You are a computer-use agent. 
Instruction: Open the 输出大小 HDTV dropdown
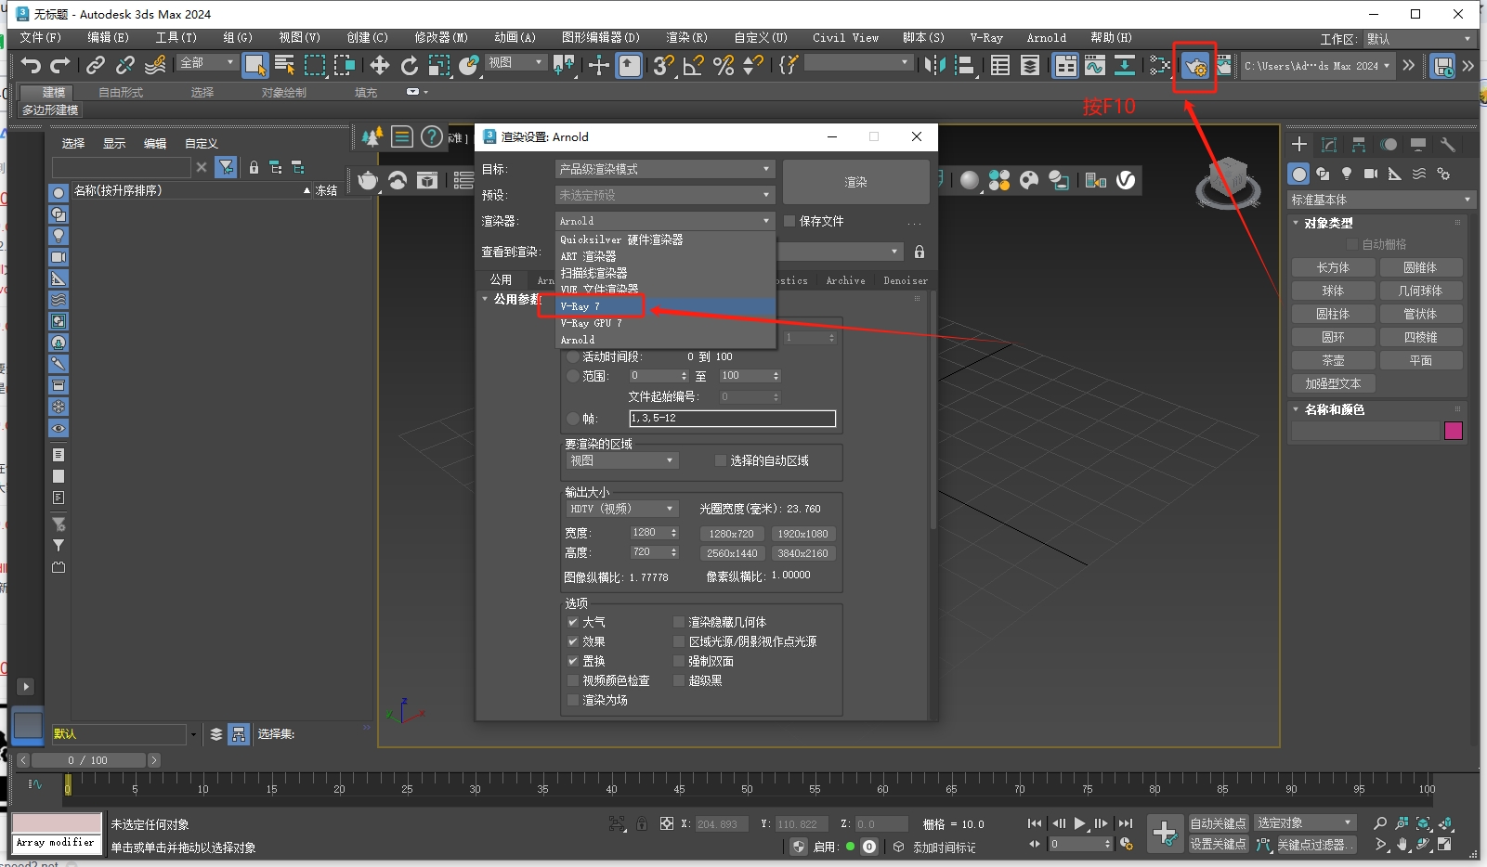click(620, 508)
